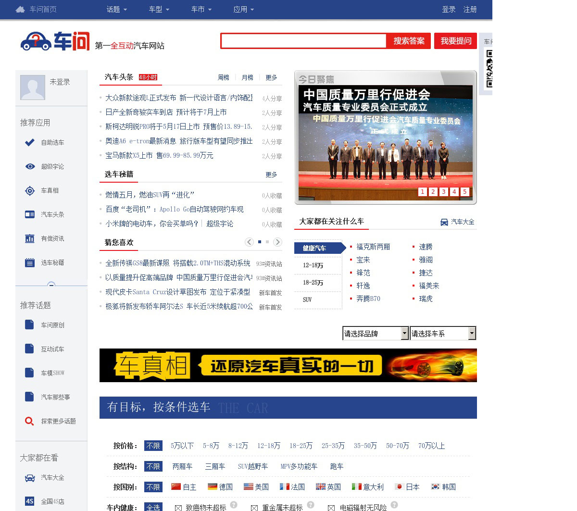577x511 pixels.
Task: Toggle 电磁辐射无风险 checkbox
Action: (331, 508)
